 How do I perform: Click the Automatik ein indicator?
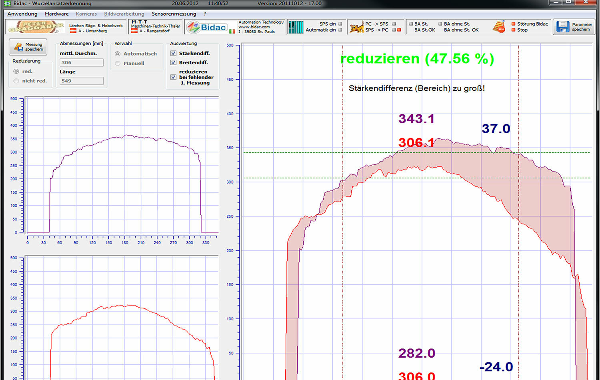tap(340, 30)
